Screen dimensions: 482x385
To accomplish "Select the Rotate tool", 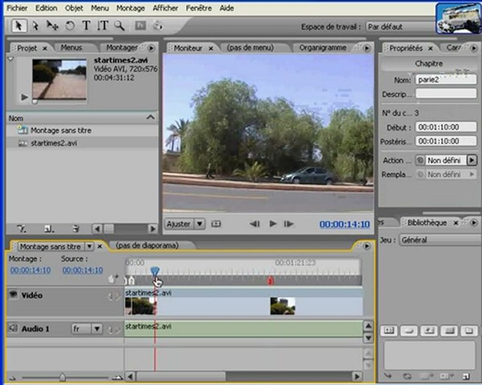I will [70, 26].
